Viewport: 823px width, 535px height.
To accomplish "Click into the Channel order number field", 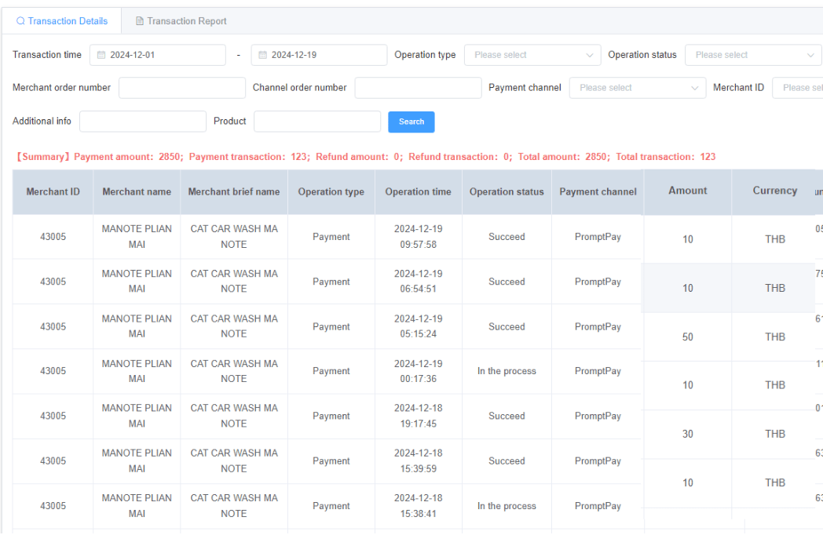I will [418, 88].
